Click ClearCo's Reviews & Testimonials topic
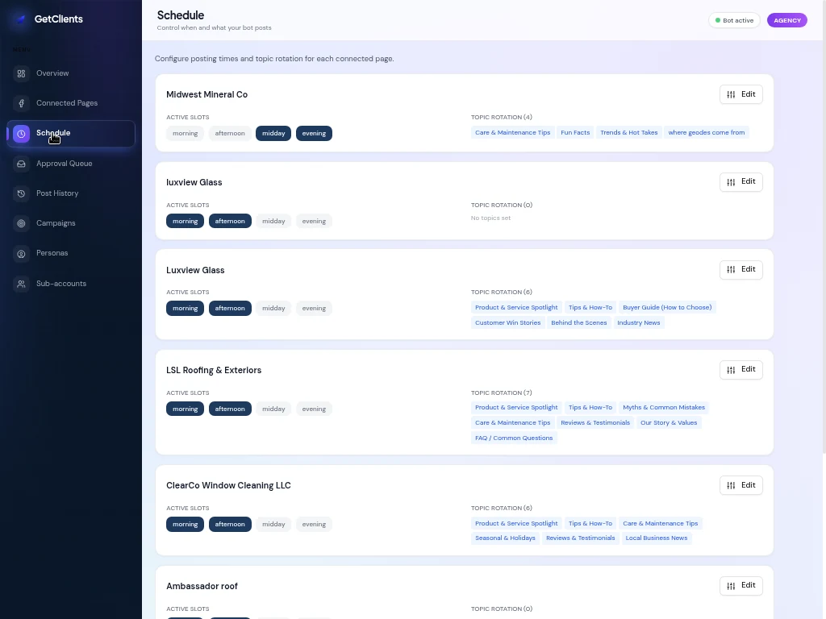The image size is (826, 619). tap(581, 538)
